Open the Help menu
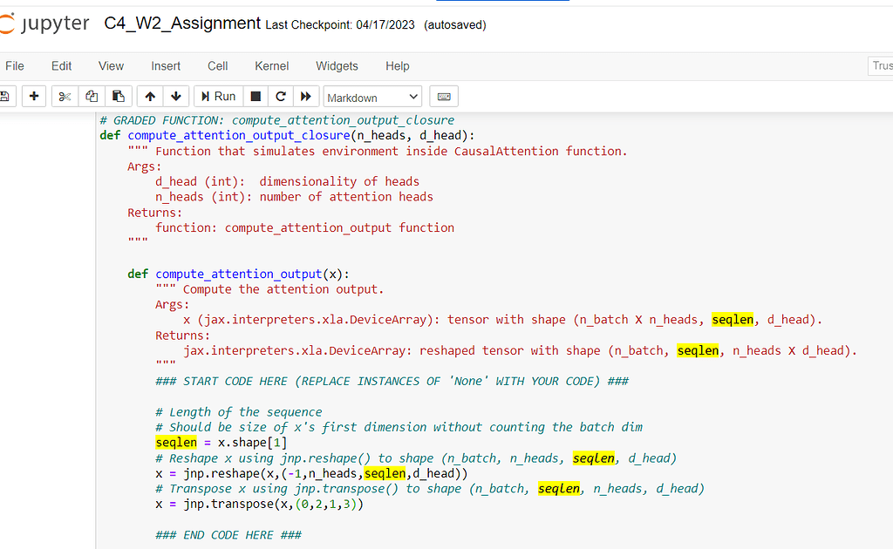This screenshot has width=893, height=549. [x=397, y=66]
